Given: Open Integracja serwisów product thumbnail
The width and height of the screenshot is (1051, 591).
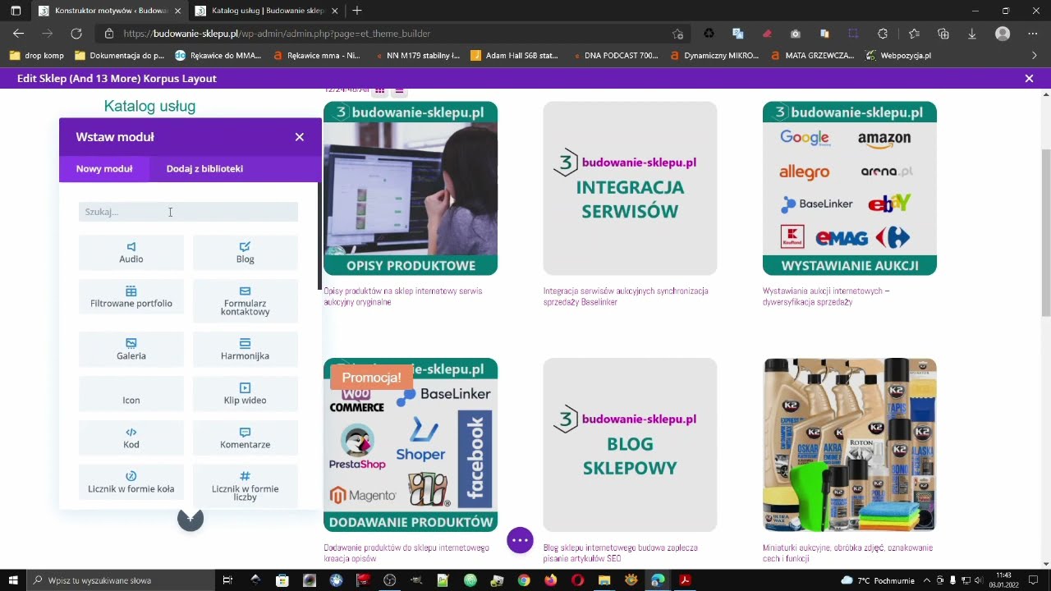Looking at the screenshot, I should (x=630, y=188).
